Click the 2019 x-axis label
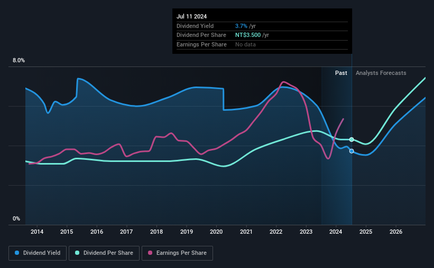This screenshot has height=268, width=434. pyautogui.click(x=186, y=232)
